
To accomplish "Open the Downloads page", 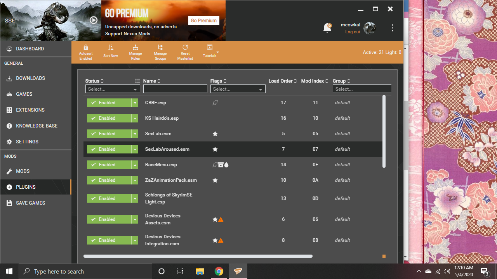I will click(x=36, y=78).
